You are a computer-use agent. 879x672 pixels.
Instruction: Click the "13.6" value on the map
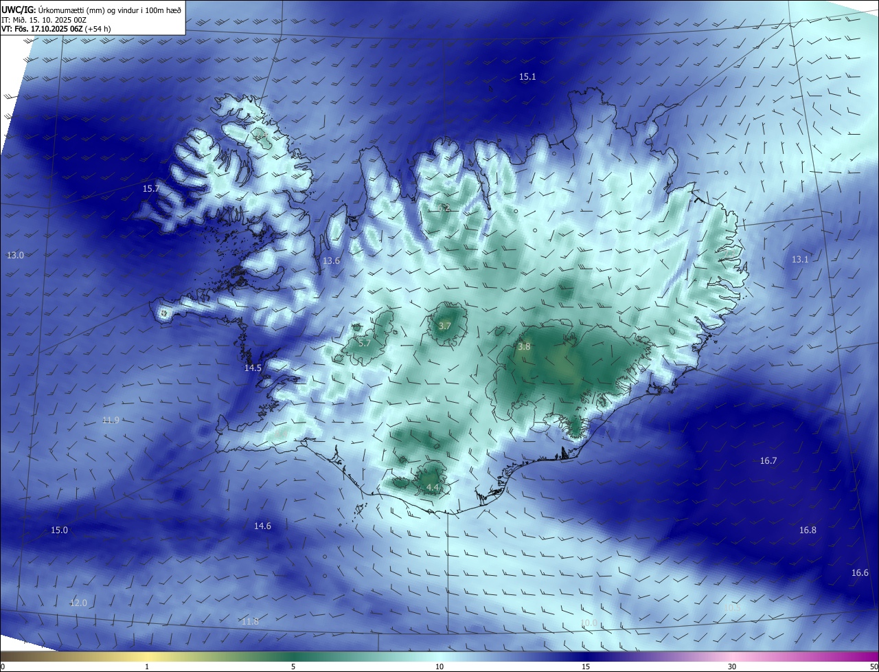pyautogui.click(x=331, y=260)
